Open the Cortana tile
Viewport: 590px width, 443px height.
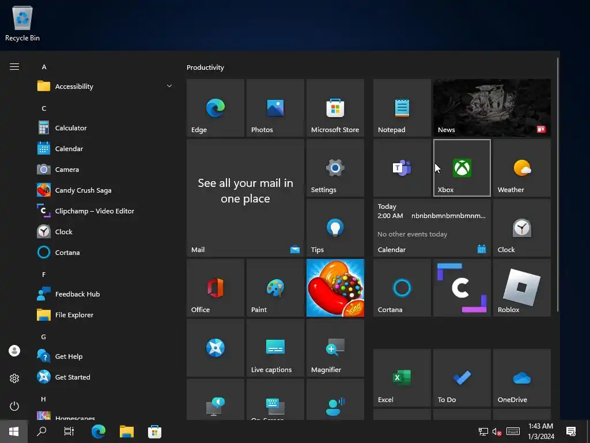(x=402, y=288)
